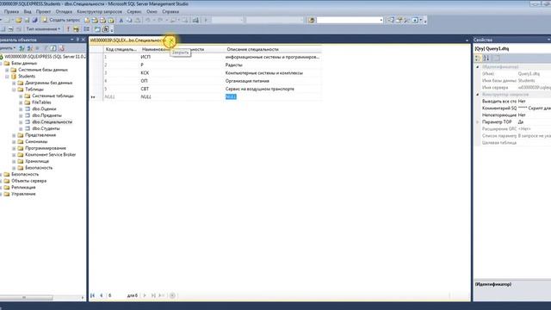Screen dimensions: 551x310
Task: Click the save all toolbar icon
Action: [x=34, y=21]
